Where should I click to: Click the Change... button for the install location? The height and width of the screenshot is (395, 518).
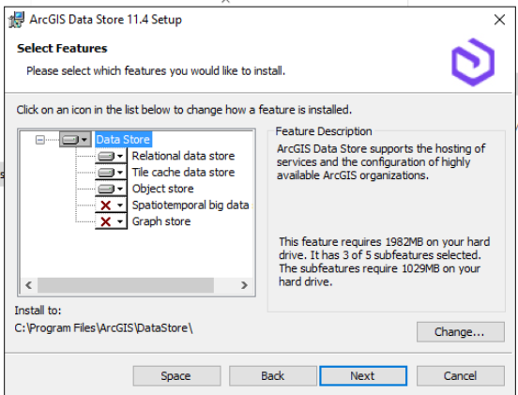point(460,332)
